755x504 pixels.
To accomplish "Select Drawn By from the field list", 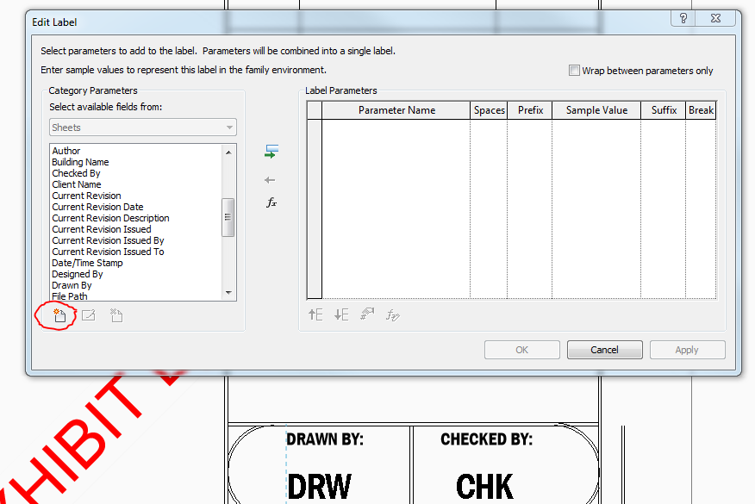I will pyautogui.click(x=71, y=285).
